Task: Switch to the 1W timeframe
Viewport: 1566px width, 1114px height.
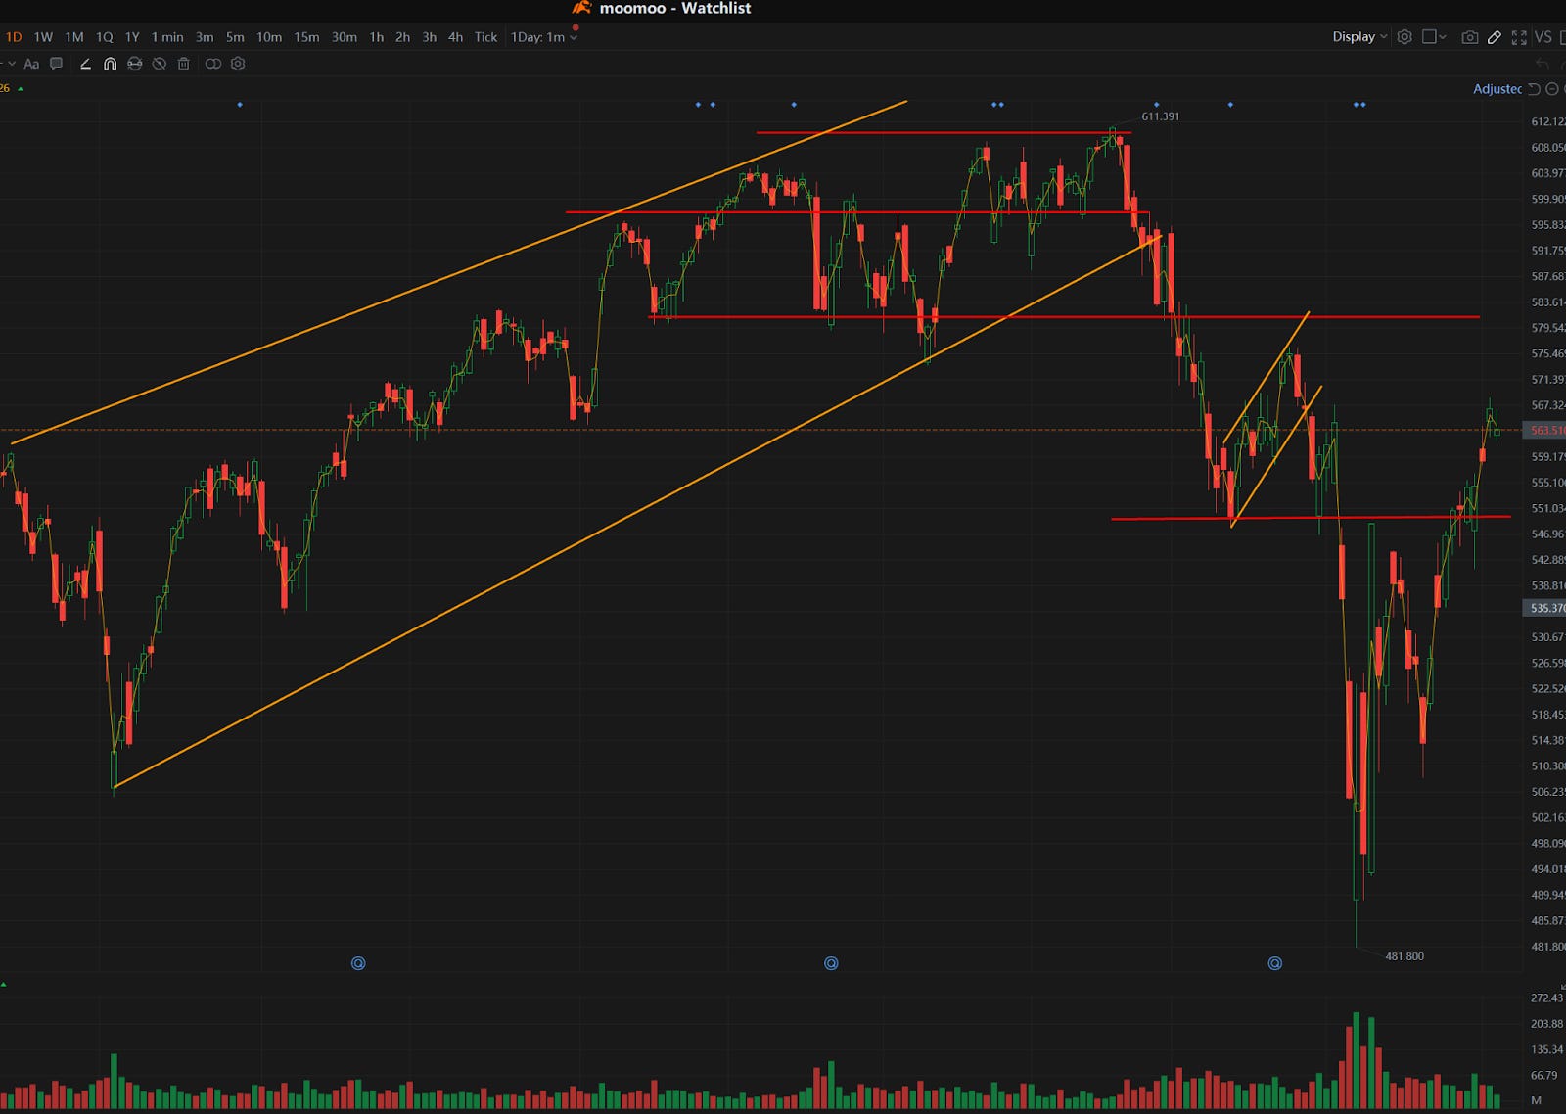Action: pyautogui.click(x=43, y=37)
